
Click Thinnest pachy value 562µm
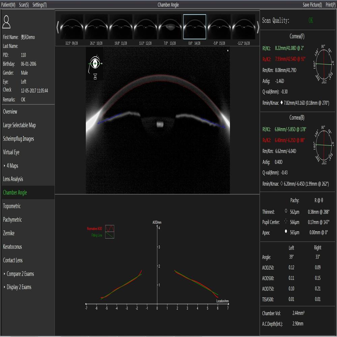coord(295,212)
